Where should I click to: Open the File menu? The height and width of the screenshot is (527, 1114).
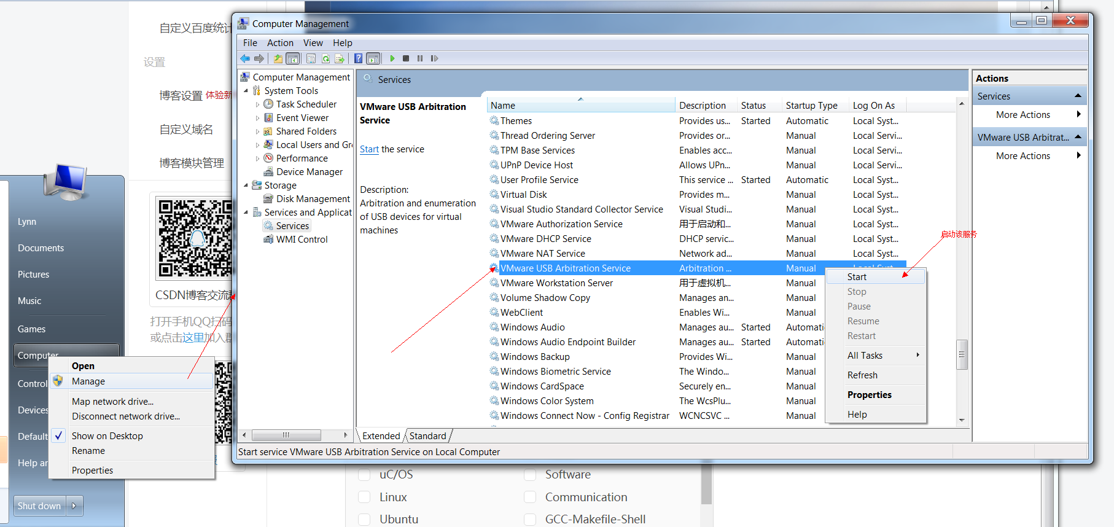pos(250,43)
